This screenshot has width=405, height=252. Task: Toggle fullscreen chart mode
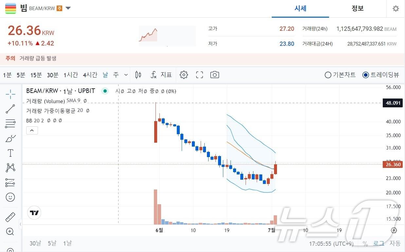(x=199, y=75)
